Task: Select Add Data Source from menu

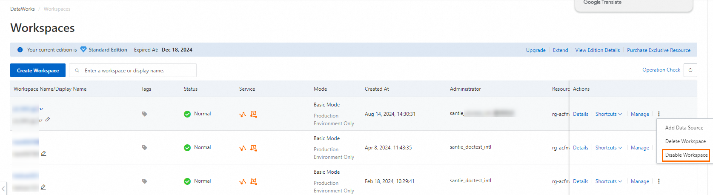Action: (684, 128)
